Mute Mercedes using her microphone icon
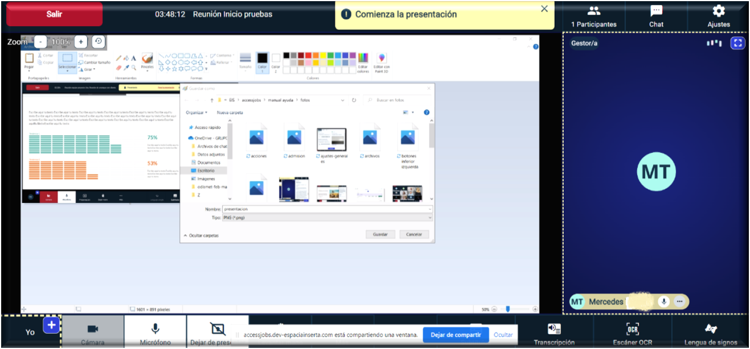The height and width of the screenshot is (349, 750). (x=663, y=301)
